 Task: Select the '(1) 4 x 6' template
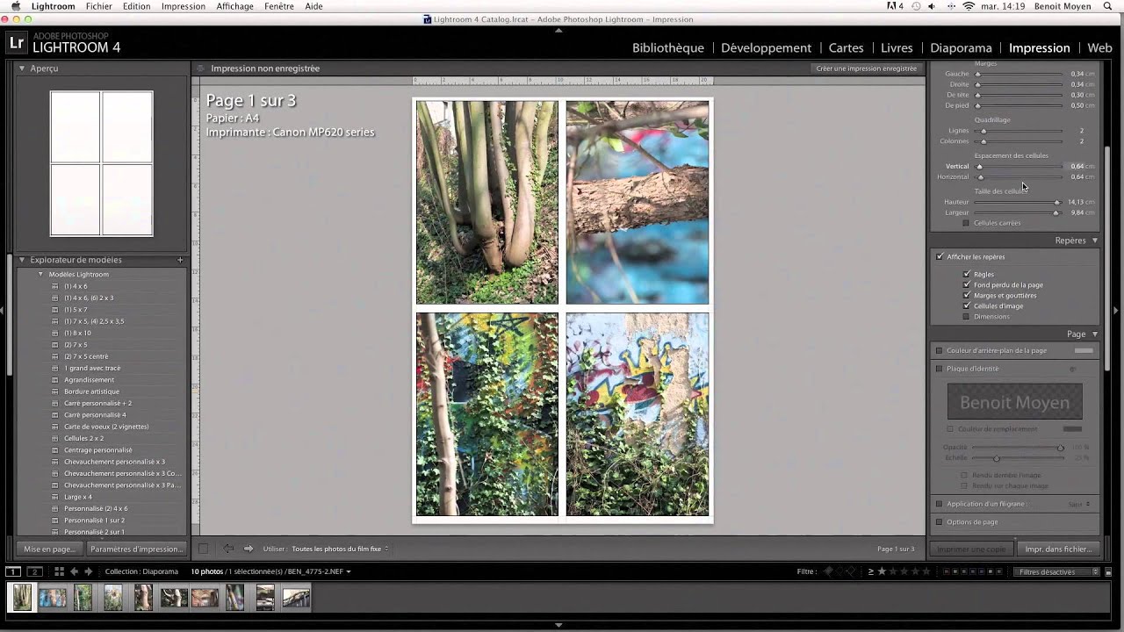[76, 286]
